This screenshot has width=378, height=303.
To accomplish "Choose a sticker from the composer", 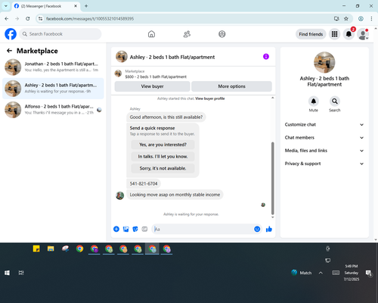I will click(x=135, y=229).
